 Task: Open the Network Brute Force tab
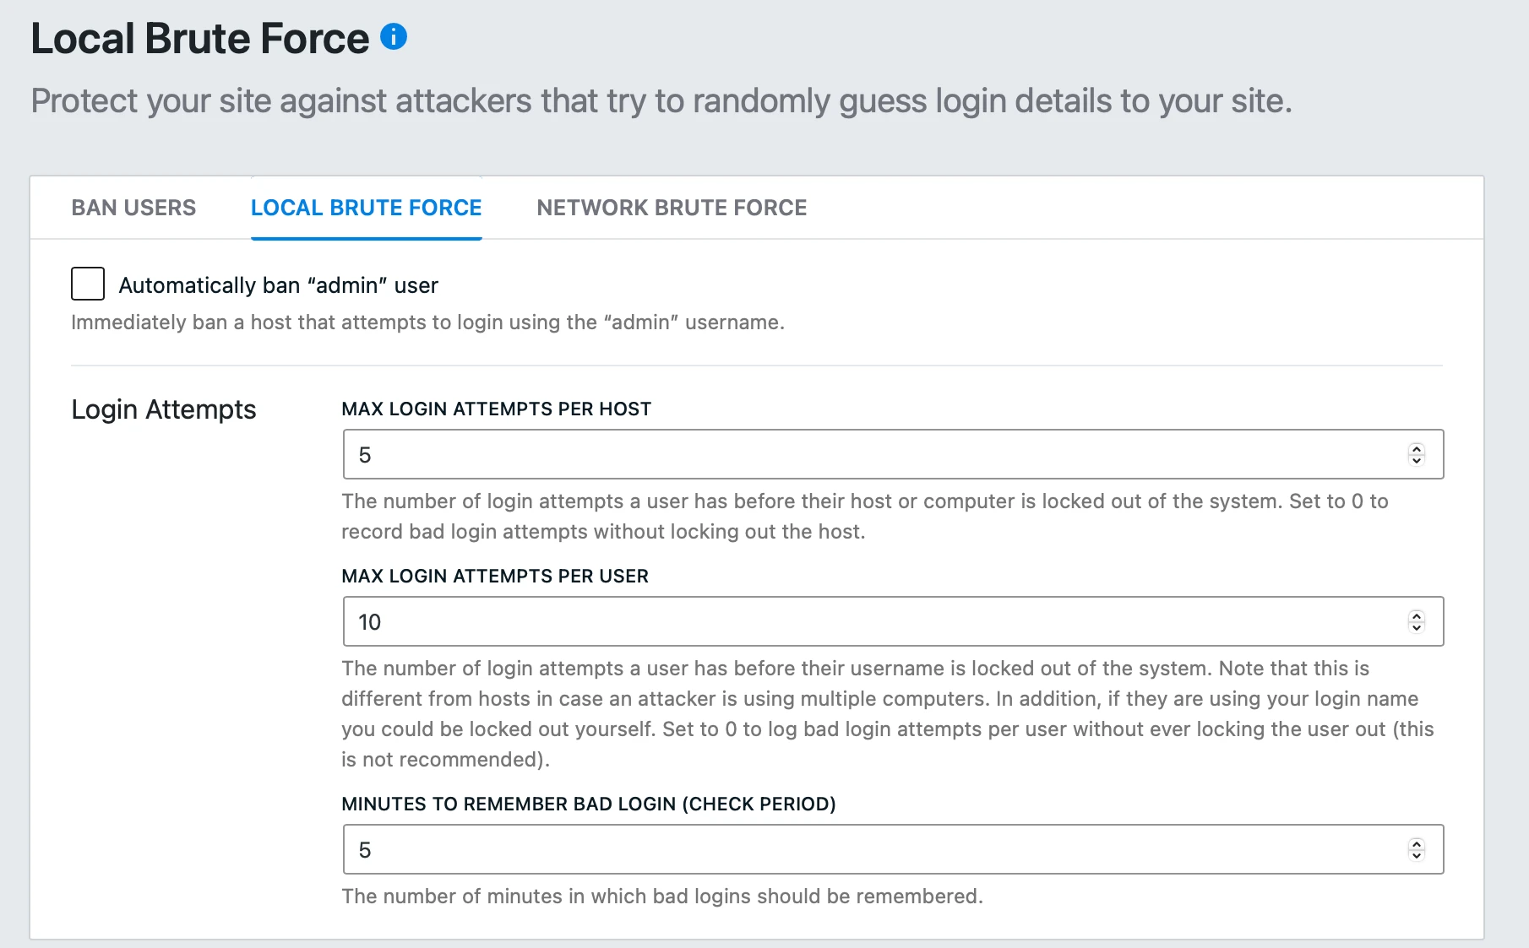coord(672,208)
